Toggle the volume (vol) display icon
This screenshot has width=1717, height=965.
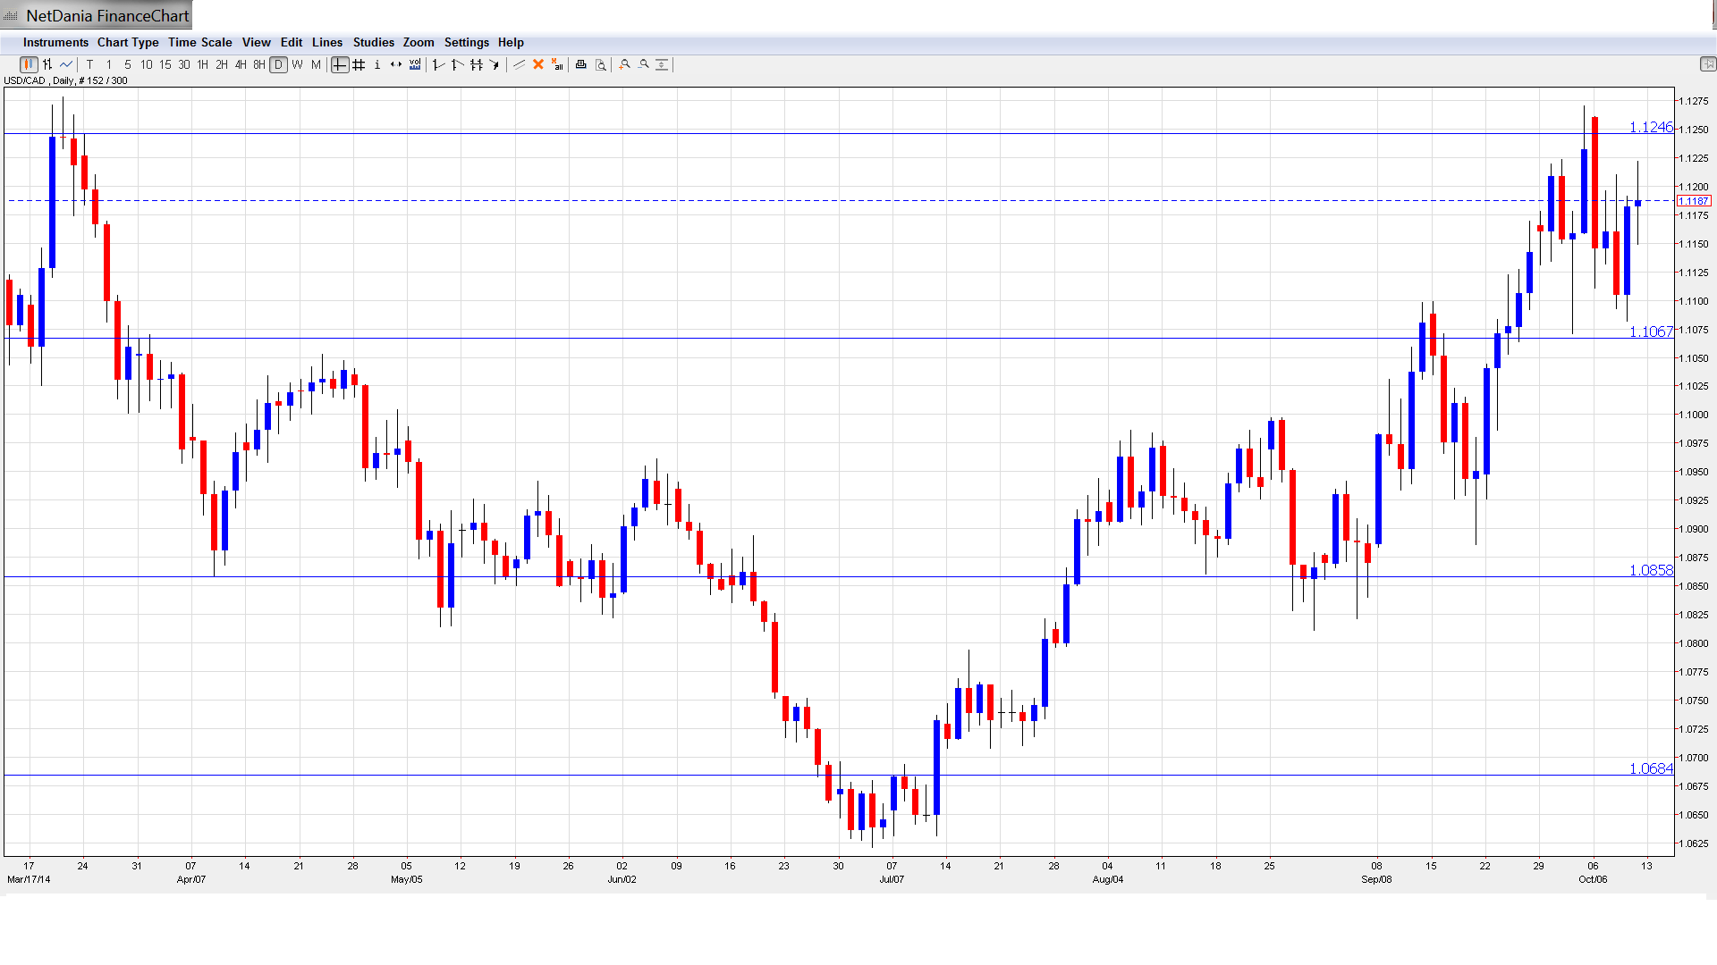coord(415,64)
